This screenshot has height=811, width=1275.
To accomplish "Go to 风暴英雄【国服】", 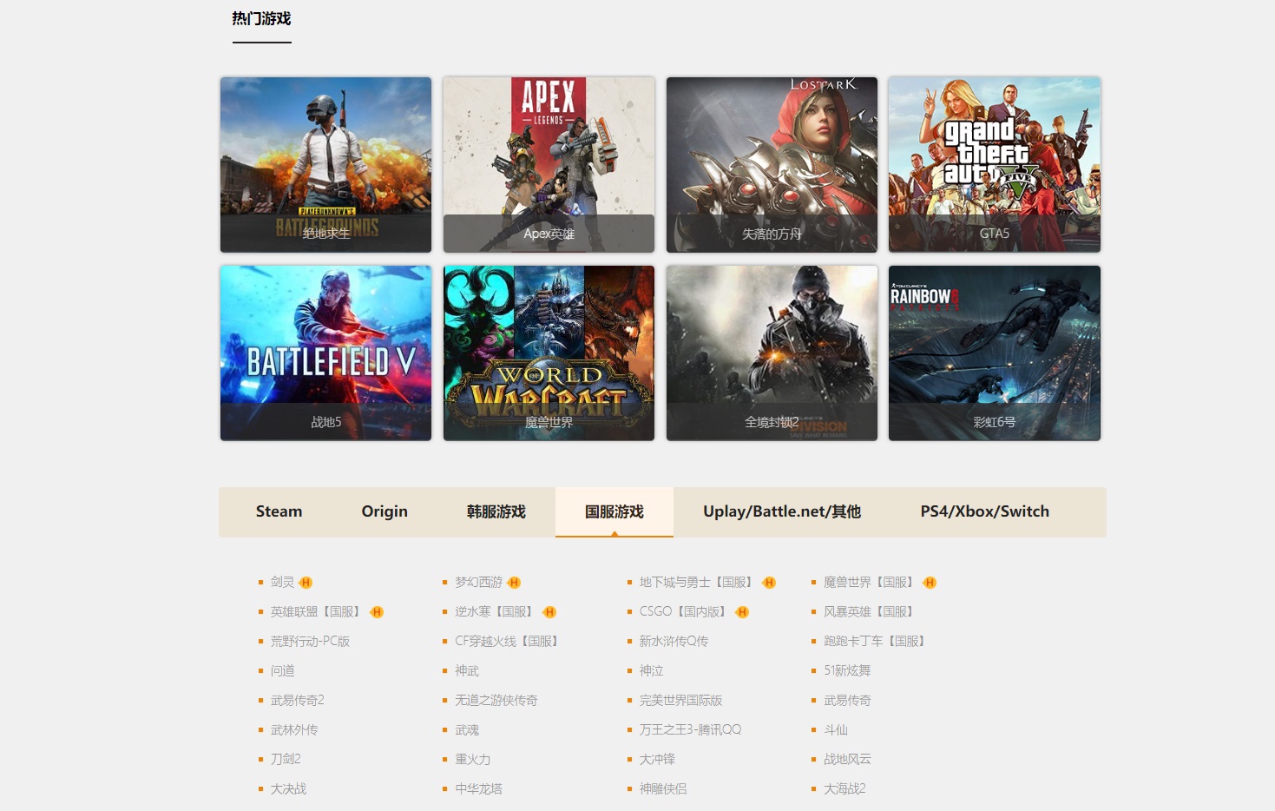I will tap(870, 611).
